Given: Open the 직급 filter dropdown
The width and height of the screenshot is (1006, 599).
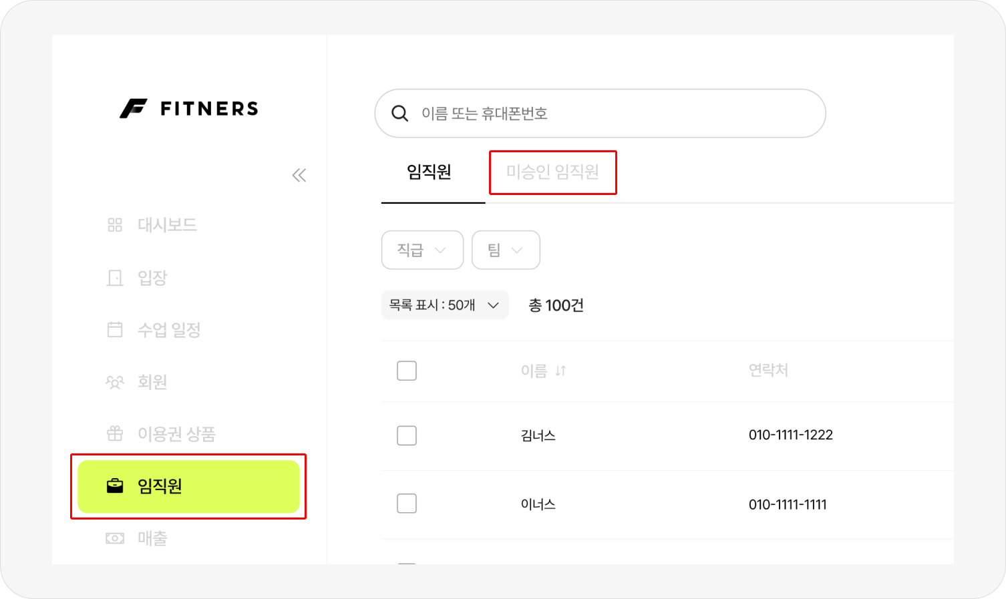Looking at the screenshot, I should pos(422,250).
